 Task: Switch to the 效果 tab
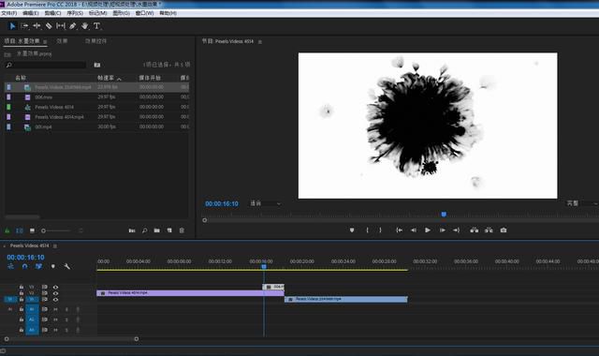point(63,41)
